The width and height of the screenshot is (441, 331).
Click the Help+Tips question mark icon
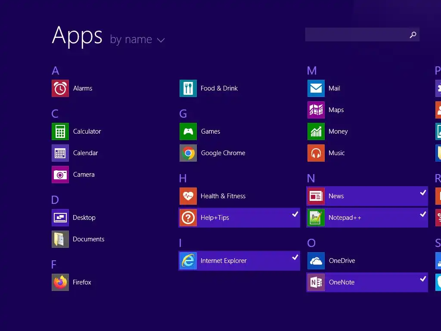188,218
